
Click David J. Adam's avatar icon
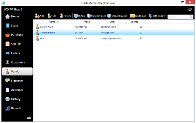coord(37,27)
